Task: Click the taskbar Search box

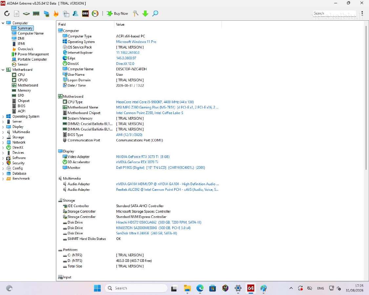Action: point(136,288)
